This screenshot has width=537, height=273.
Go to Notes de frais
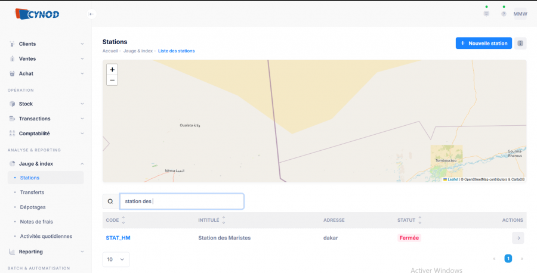(x=36, y=222)
